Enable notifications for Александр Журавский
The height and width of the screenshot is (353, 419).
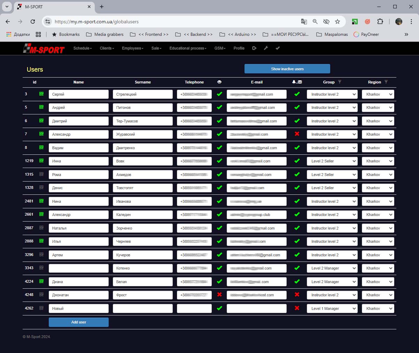pyautogui.click(x=297, y=134)
